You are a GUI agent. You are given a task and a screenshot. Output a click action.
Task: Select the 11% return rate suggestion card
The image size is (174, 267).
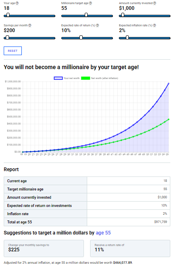coord(130,248)
